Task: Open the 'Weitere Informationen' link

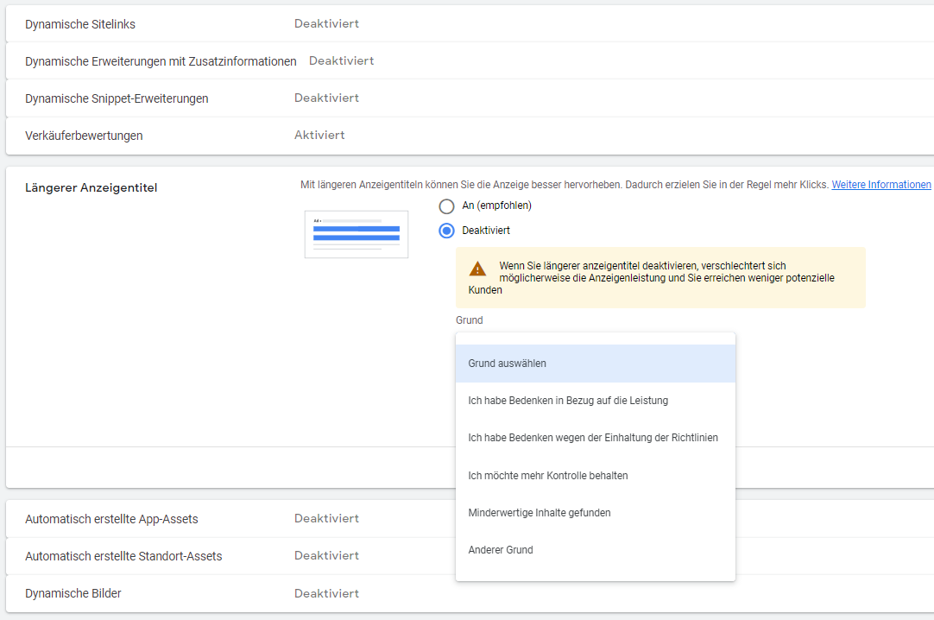Action: (880, 185)
